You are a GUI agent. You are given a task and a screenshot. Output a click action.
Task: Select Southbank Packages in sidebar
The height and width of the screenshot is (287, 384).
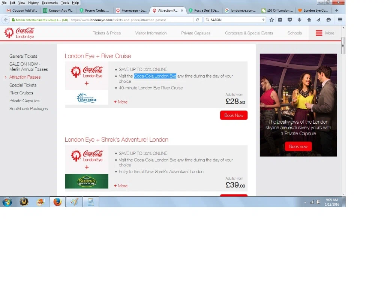28,109
